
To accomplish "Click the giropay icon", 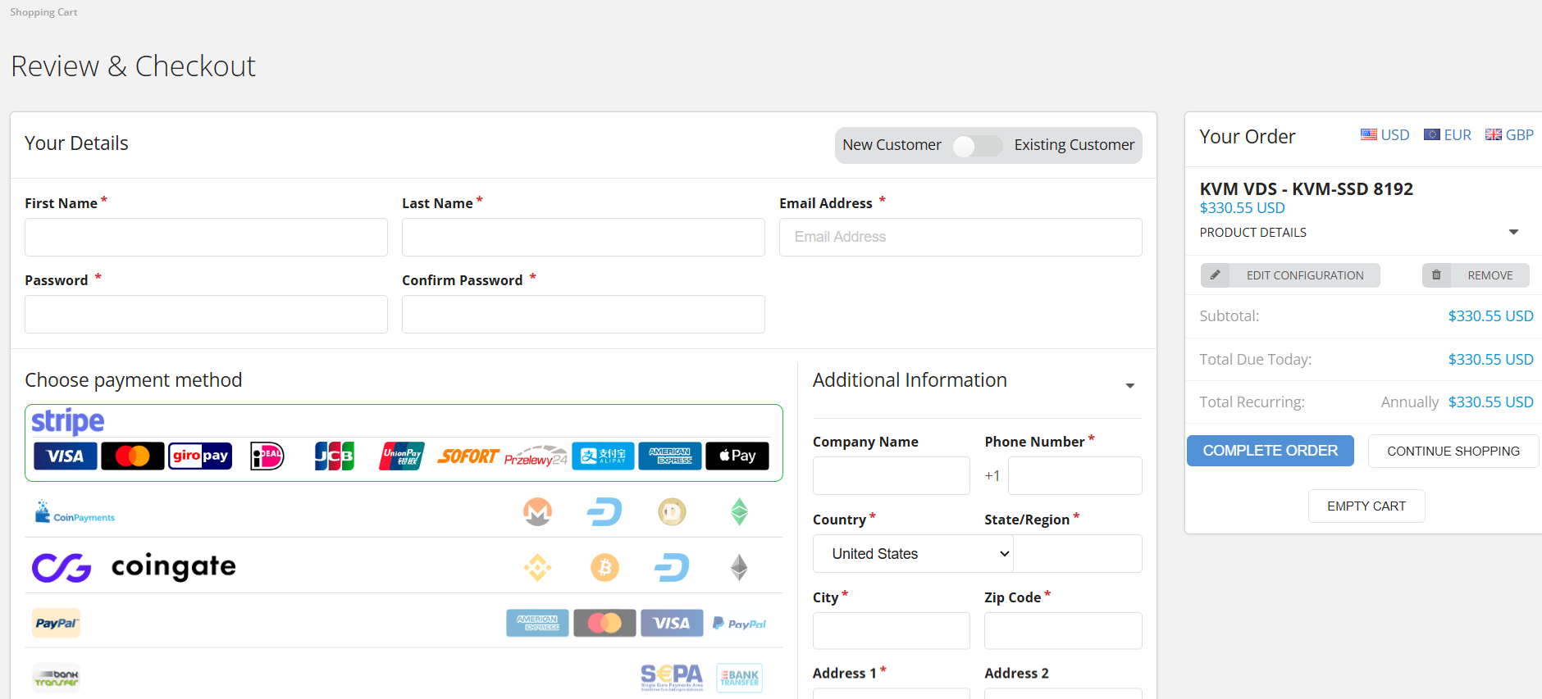I will coord(200,456).
